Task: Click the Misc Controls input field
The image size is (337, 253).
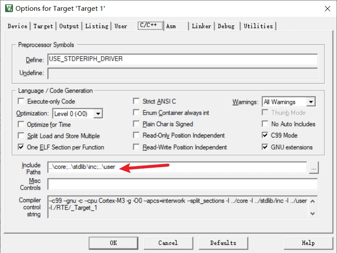Action: tap(183, 184)
